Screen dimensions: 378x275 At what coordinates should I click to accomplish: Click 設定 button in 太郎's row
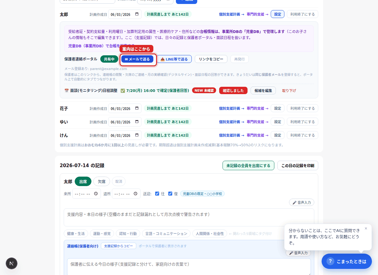click(x=277, y=14)
